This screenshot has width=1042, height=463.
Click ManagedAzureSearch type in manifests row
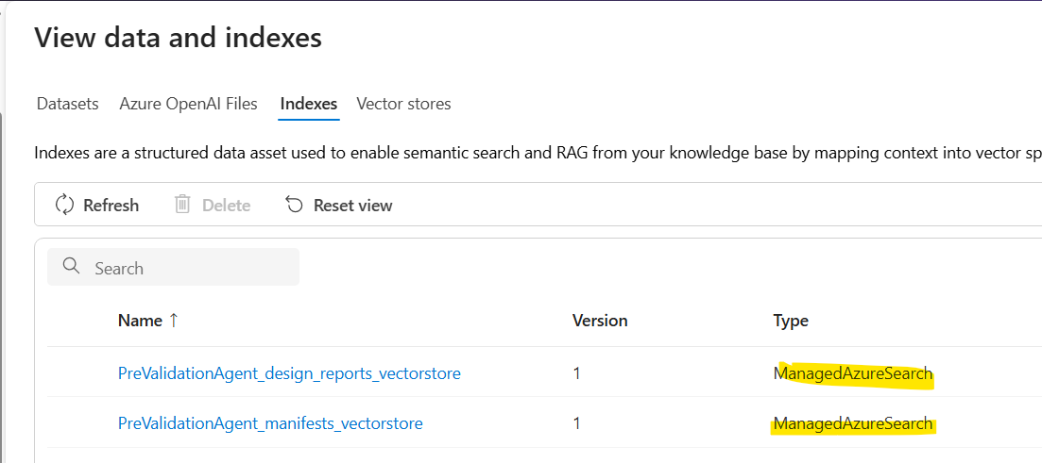[853, 423]
